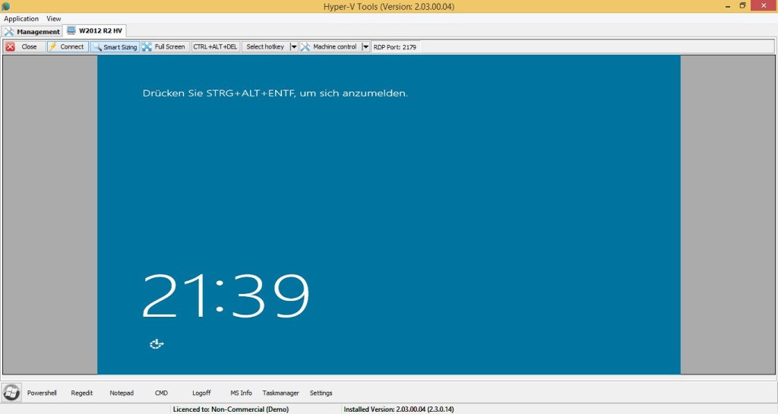Viewport: 778px width, 414px height.
Task: Open the Machine control dropdown arrow
Action: tap(365, 47)
